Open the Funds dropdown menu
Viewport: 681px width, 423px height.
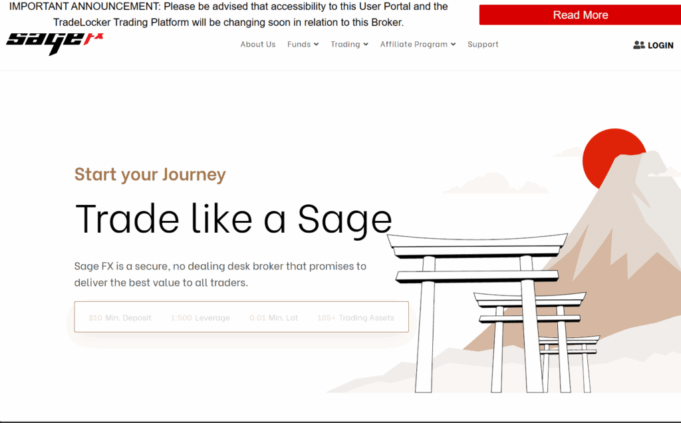(x=303, y=45)
